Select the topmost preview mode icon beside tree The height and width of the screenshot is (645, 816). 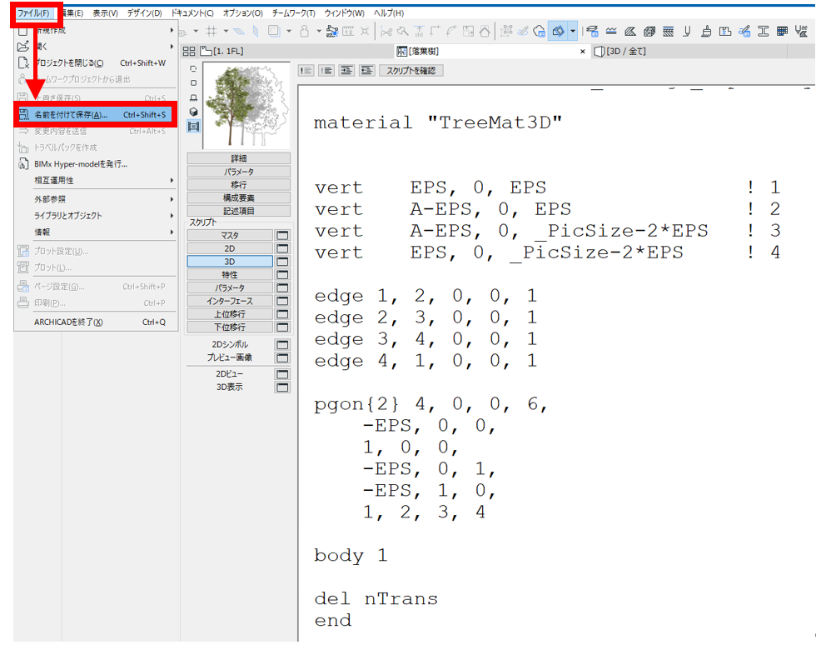(193, 69)
